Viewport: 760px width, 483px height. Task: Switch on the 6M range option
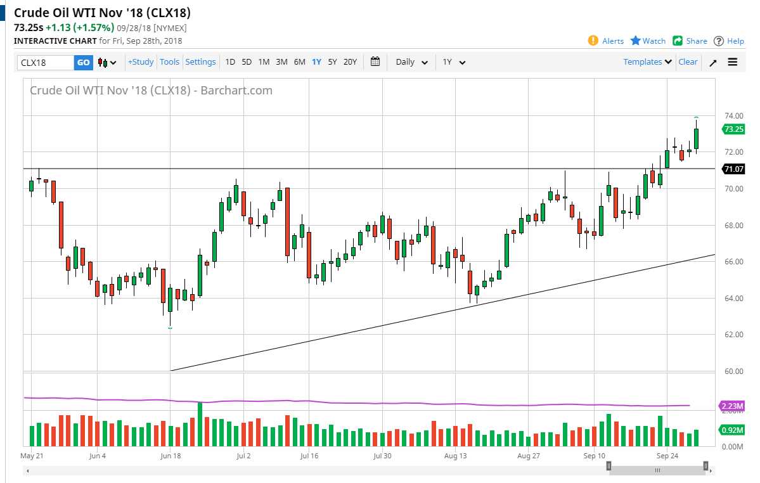coord(299,61)
